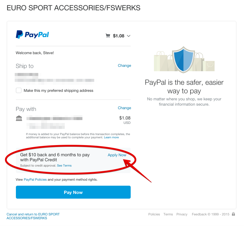
Task: Expand the $1.08 cart total dropdown
Action: [128, 36]
